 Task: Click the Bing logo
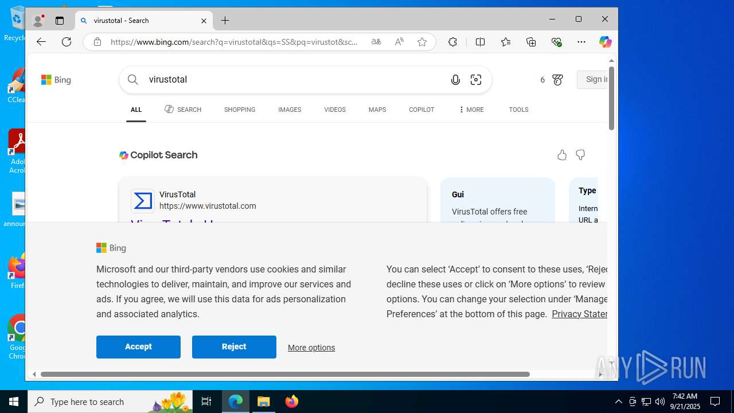pyautogui.click(x=56, y=80)
